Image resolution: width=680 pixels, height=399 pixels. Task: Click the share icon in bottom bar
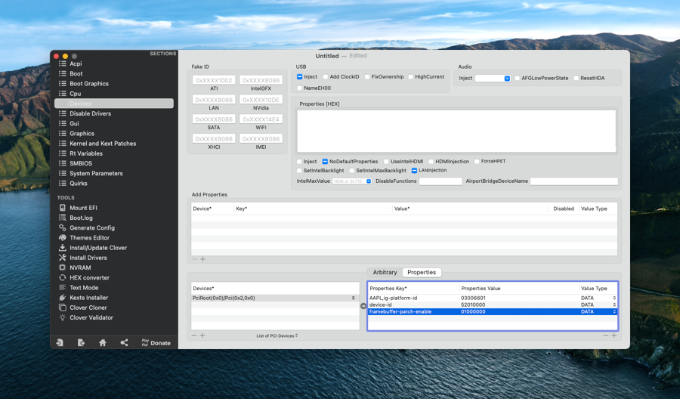click(x=124, y=343)
